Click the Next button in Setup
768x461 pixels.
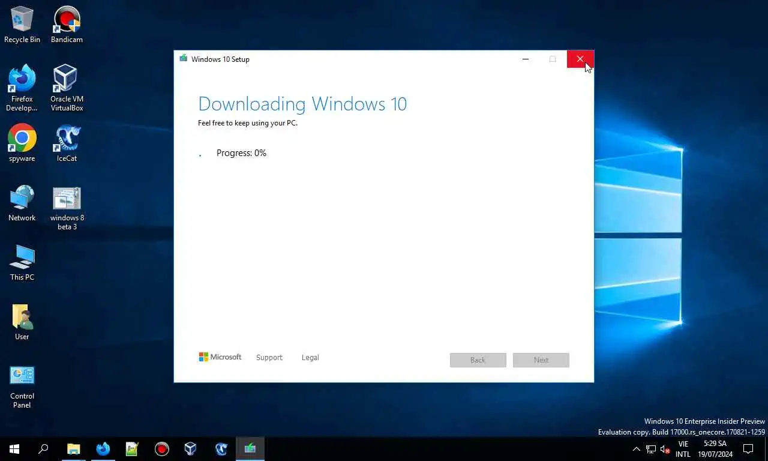541,360
